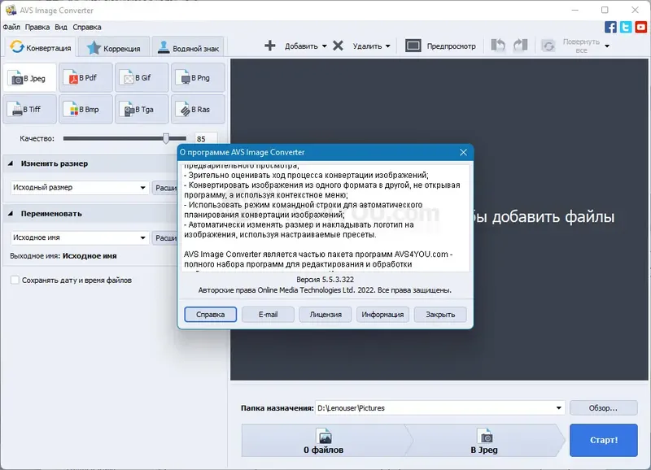Collapse the Переименовать section
651x470 pixels.
11,214
